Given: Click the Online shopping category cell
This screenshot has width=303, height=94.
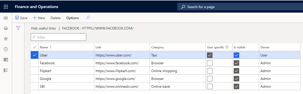Looking at the screenshot, I should [178, 71].
